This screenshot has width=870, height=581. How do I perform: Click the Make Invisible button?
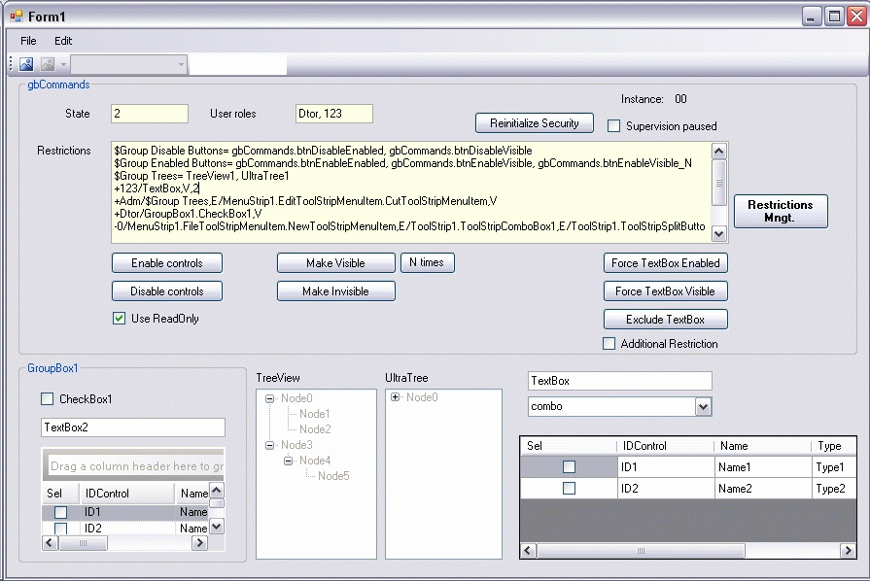point(335,291)
